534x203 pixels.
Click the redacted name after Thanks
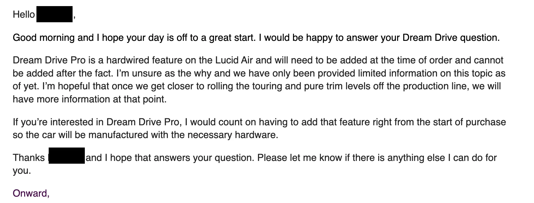[x=67, y=156]
